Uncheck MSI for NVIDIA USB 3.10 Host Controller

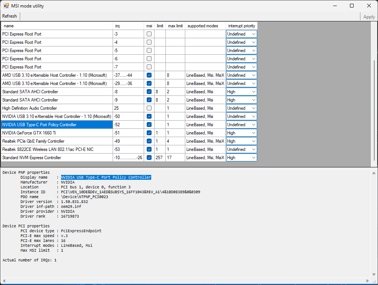149,116
